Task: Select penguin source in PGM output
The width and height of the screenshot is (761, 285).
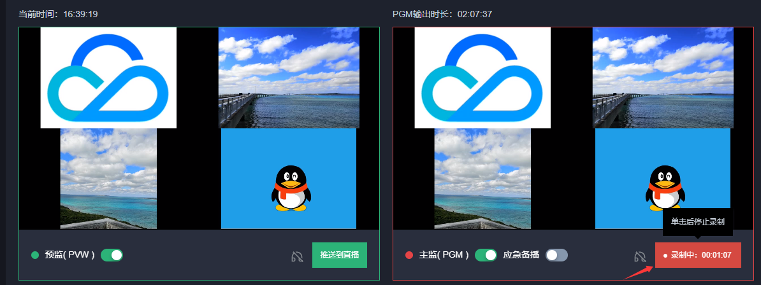Action: (x=663, y=178)
